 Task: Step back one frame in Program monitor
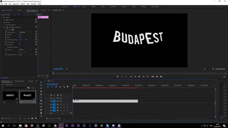click(135, 76)
